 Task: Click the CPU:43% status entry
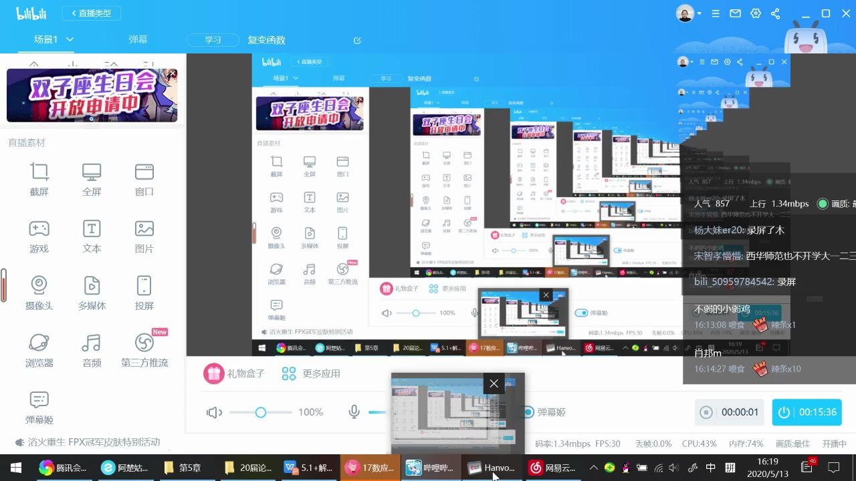[700, 444]
